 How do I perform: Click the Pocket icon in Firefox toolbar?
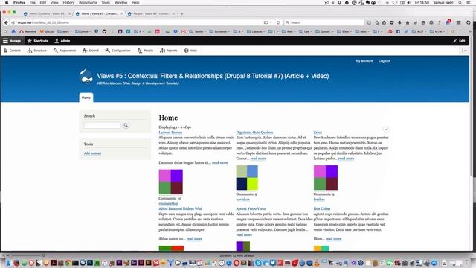(392, 22)
